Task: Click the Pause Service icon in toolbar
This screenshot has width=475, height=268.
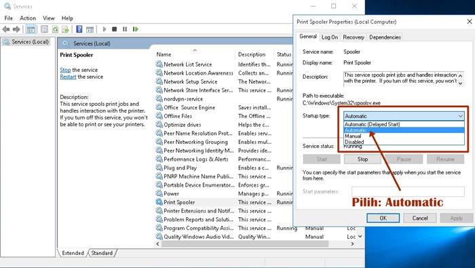Action: pos(125,29)
